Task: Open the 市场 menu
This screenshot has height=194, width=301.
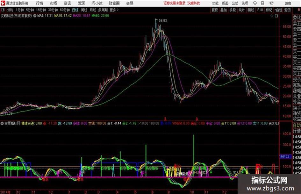Action: (x=54, y=3)
